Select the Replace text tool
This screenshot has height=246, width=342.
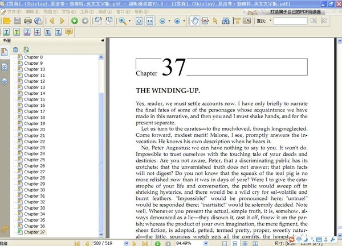pos(48,32)
